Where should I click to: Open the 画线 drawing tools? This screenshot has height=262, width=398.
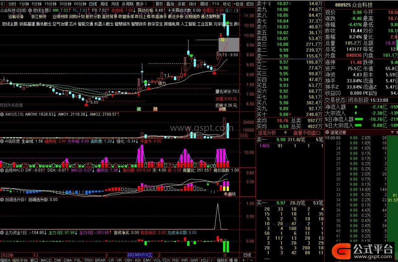(x=204, y=4)
